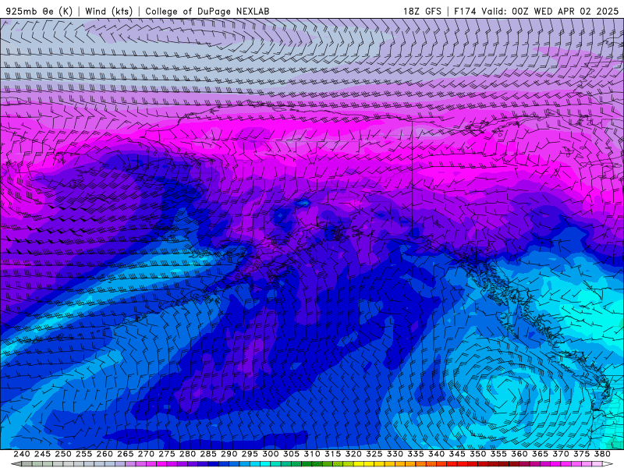Select the 295 scale value
The width and height of the screenshot is (624, 468).
[x=250, y=454]
